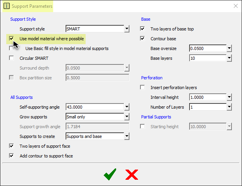Enable Insert perforation layers
Screen dimensions: 242x186
click(x=142, y=88)
